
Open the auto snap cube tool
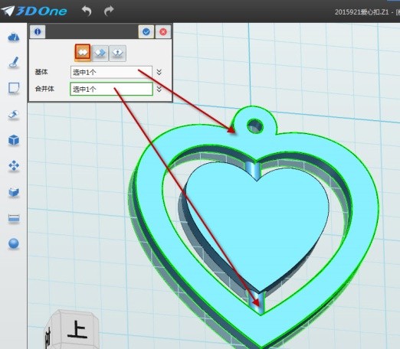click(x=14, y=192)
